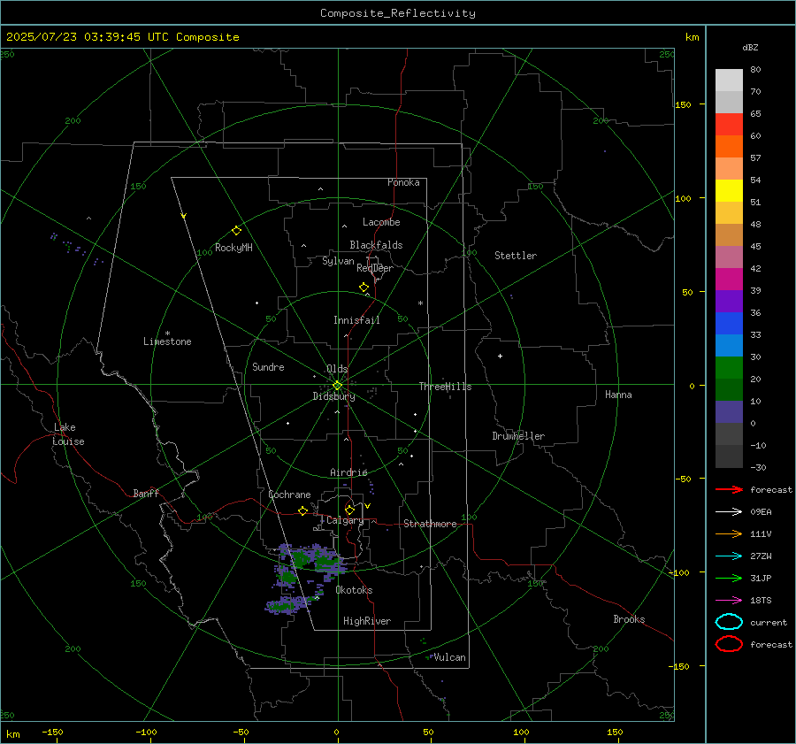Viewport: 796px width, 744px height.
Task: Click the Strathmore label
Action: click(x=430, y=524)
